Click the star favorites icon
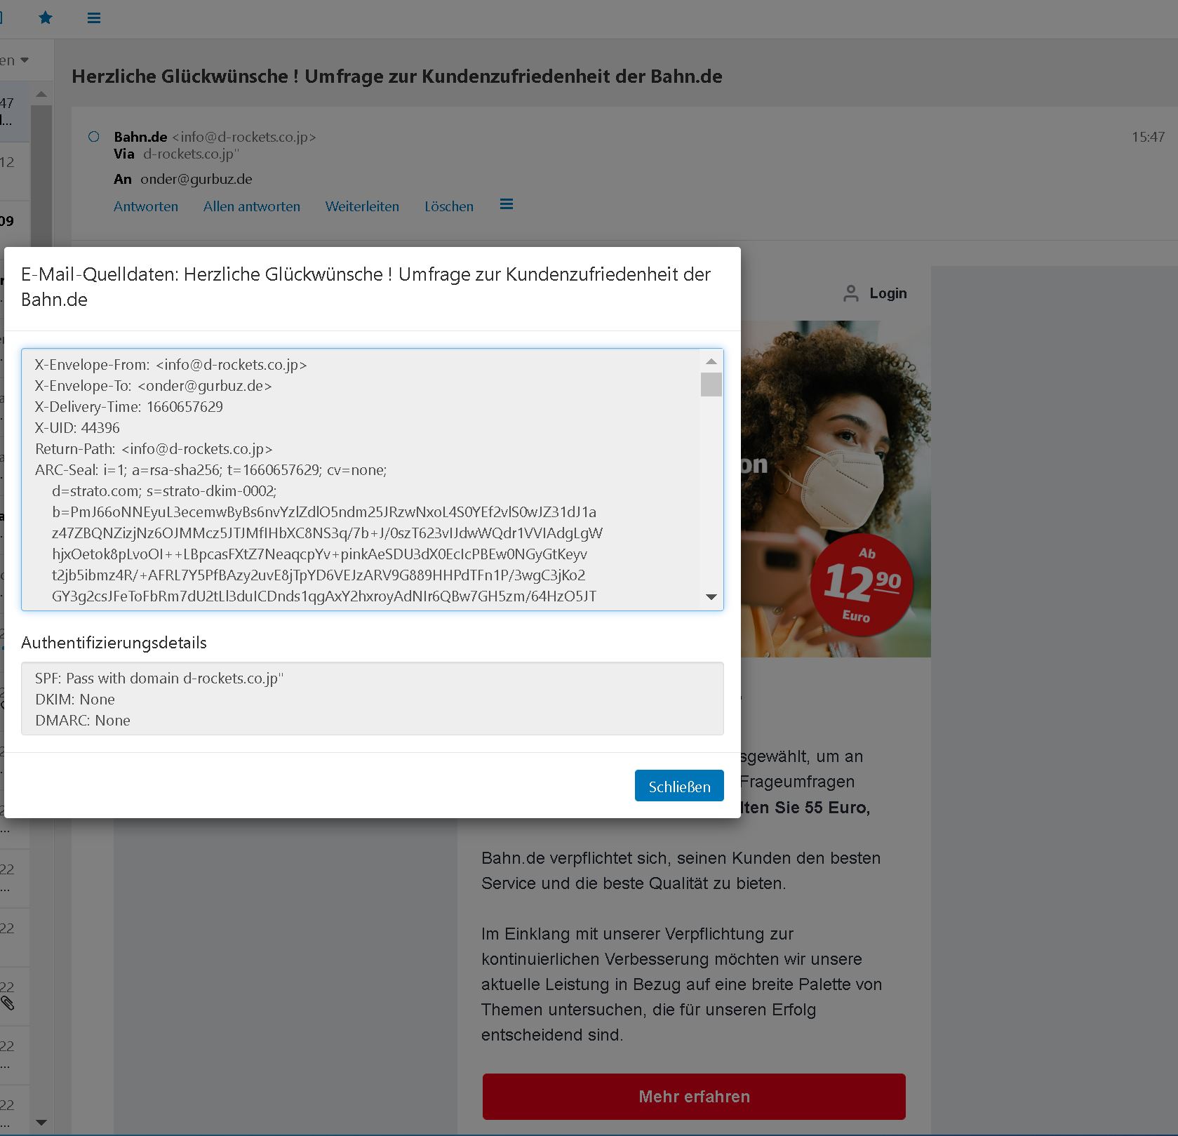 46,18
